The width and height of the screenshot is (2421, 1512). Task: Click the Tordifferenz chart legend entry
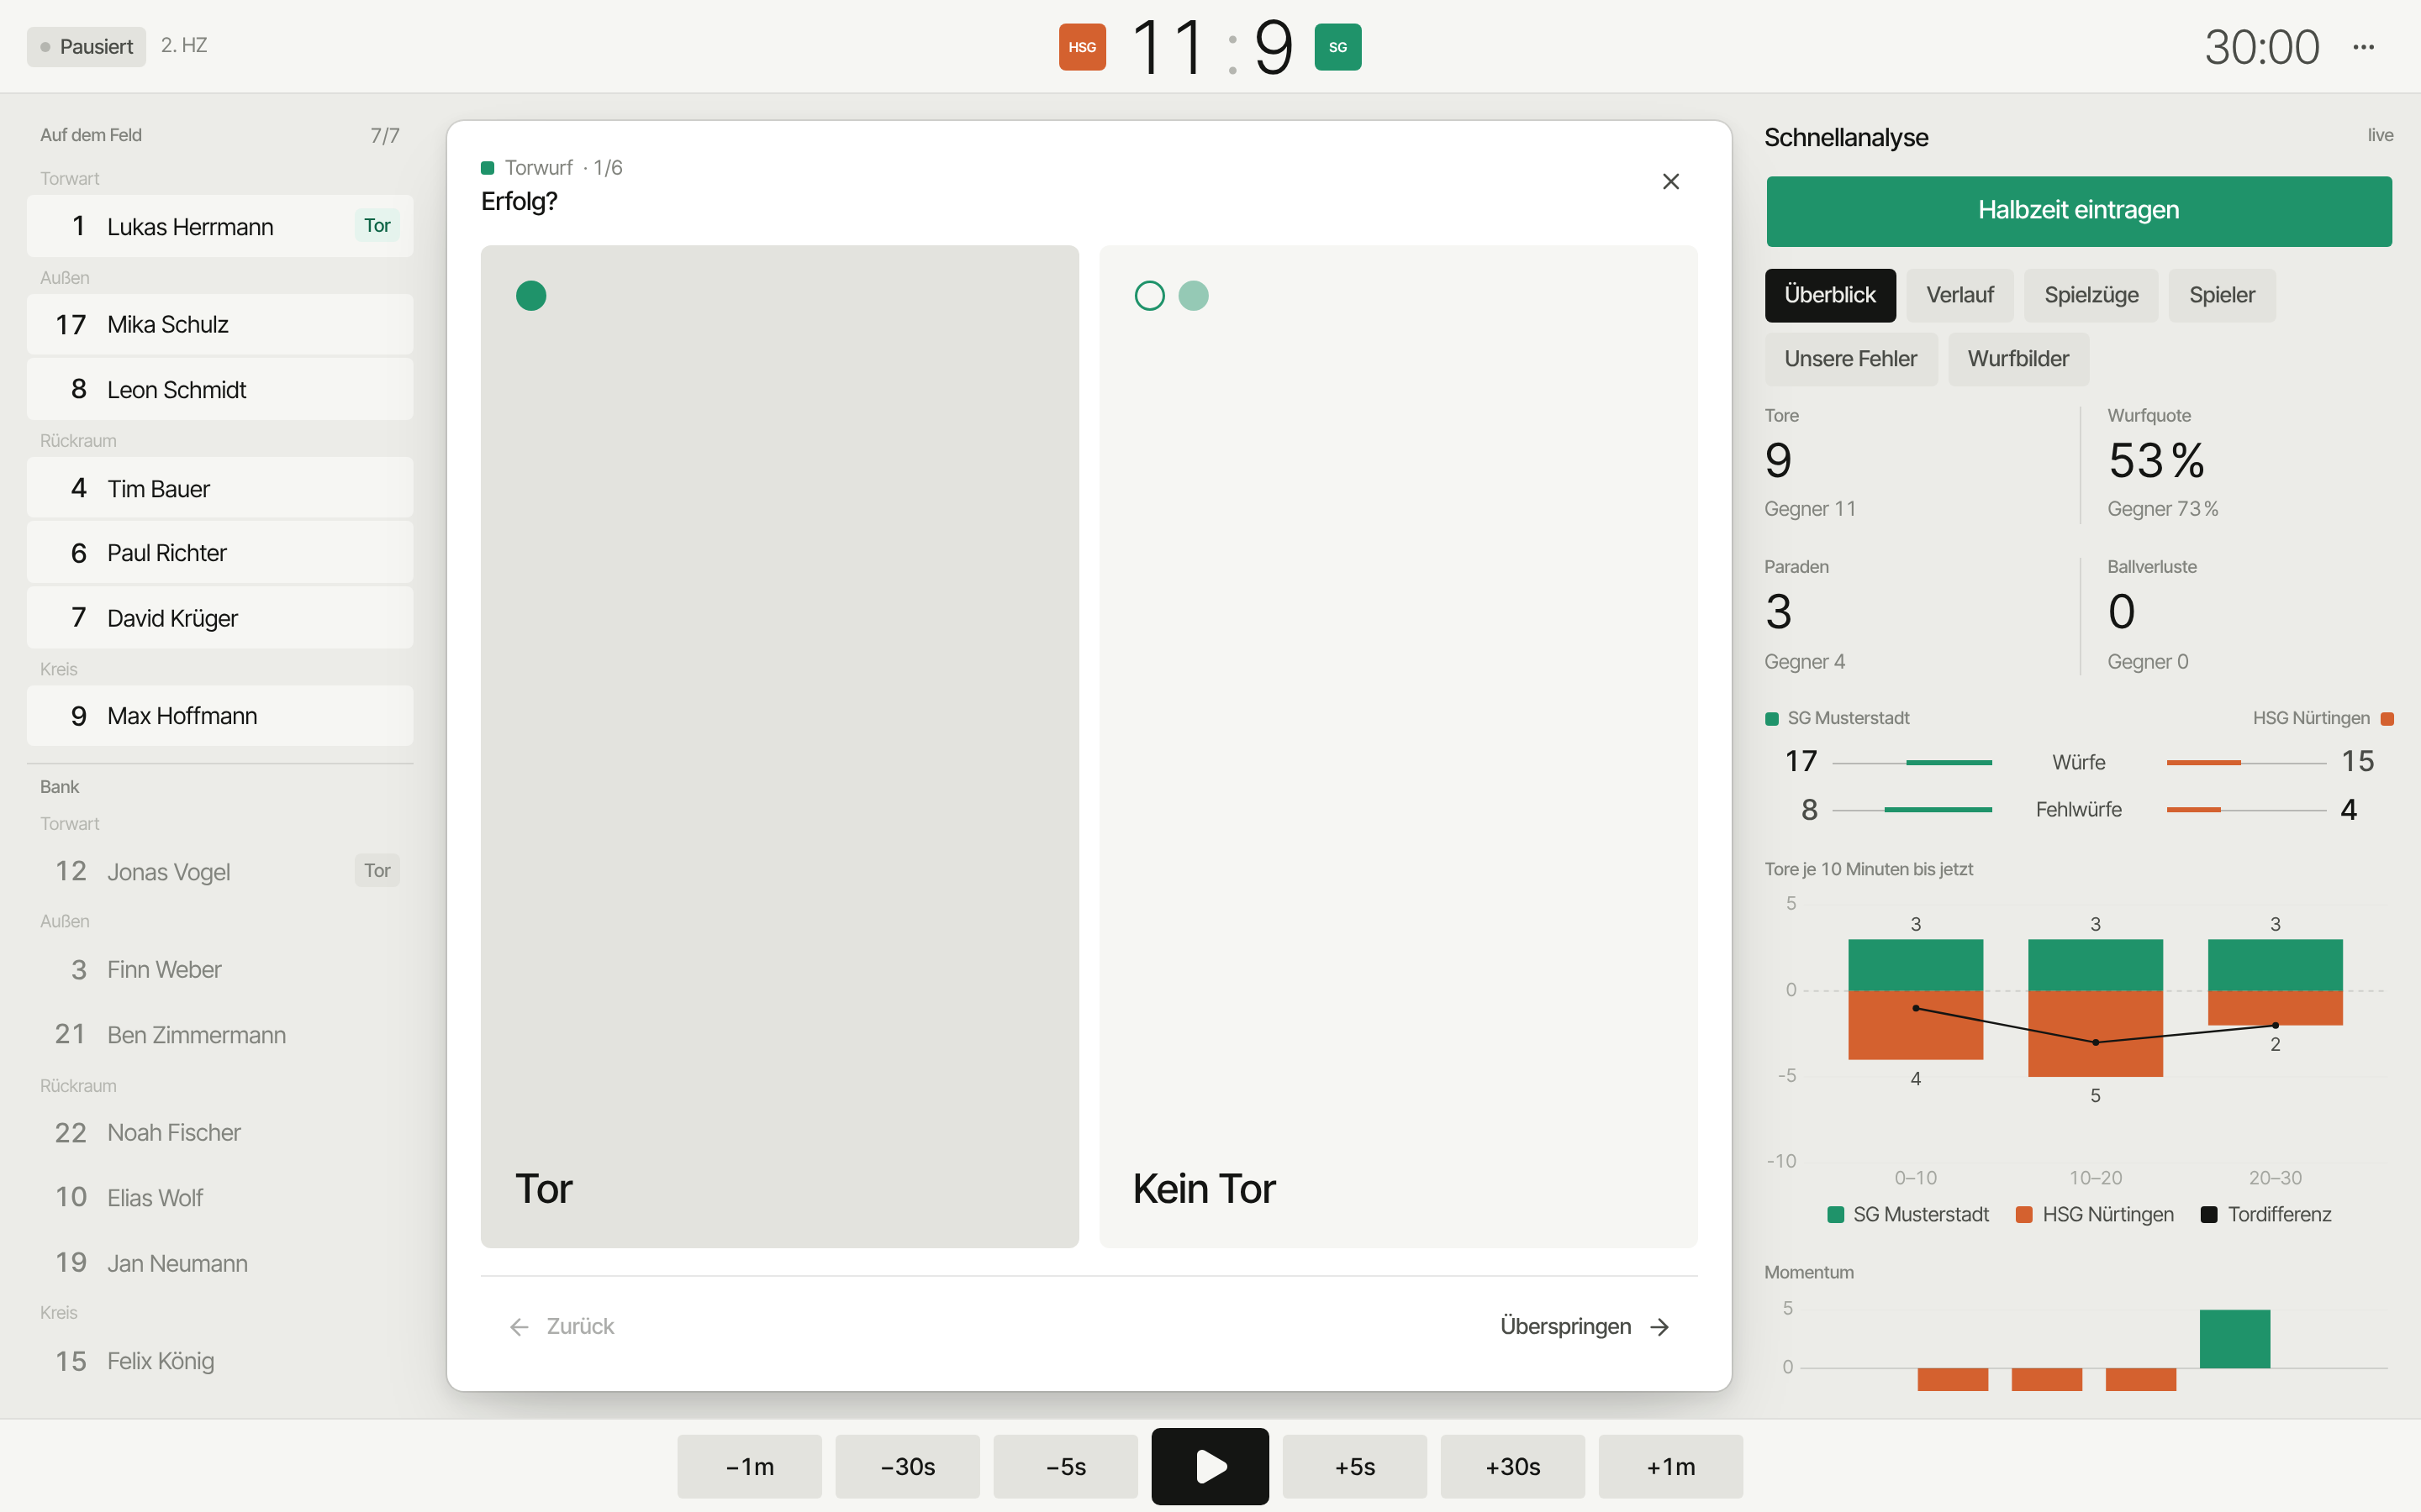click(2266, 1214)
